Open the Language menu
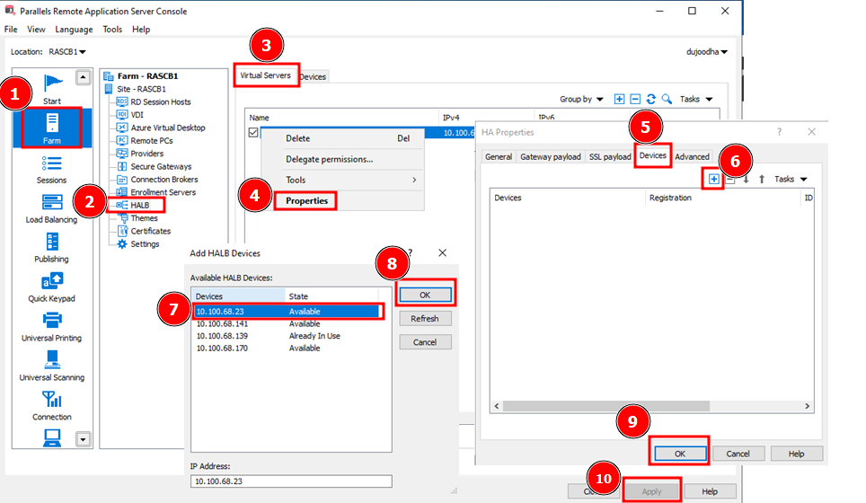The image size is (866, 503). (x=74, y=30)
